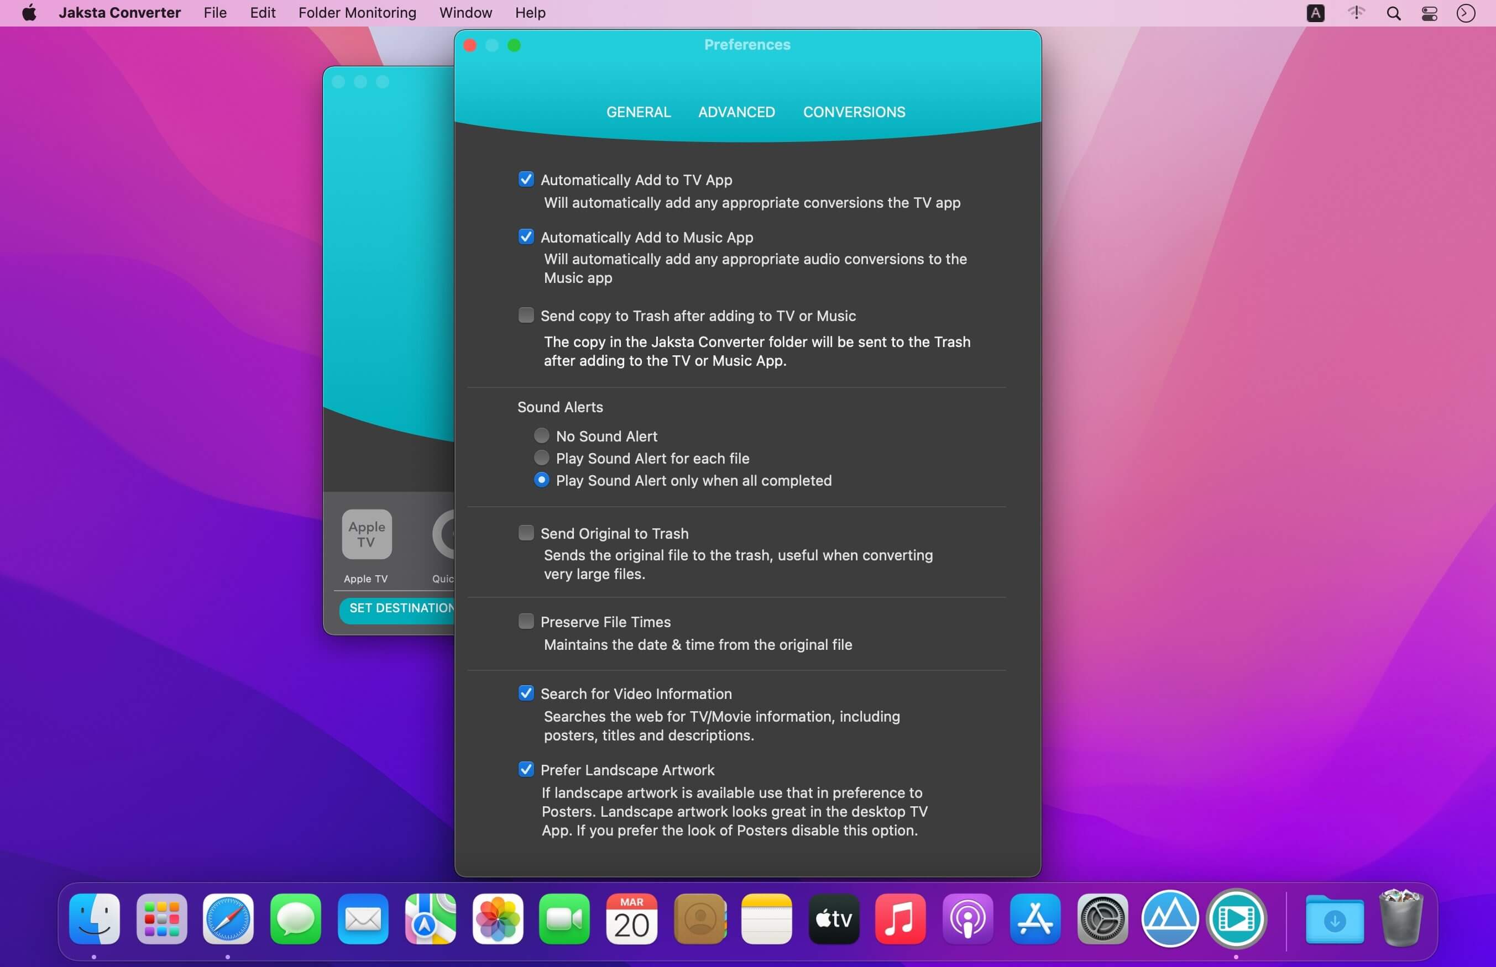The width and height of the screenshot is (1496, 967).
Task: Enable Send Original to Trash
Action: 526,533
